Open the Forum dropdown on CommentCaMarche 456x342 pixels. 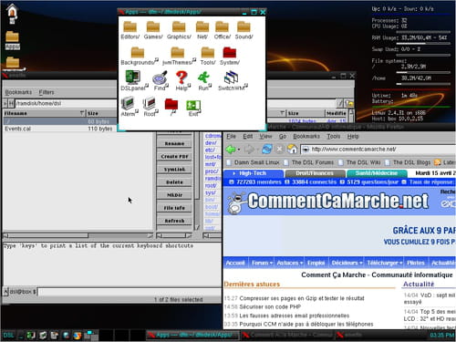click(x=262, y=263)
